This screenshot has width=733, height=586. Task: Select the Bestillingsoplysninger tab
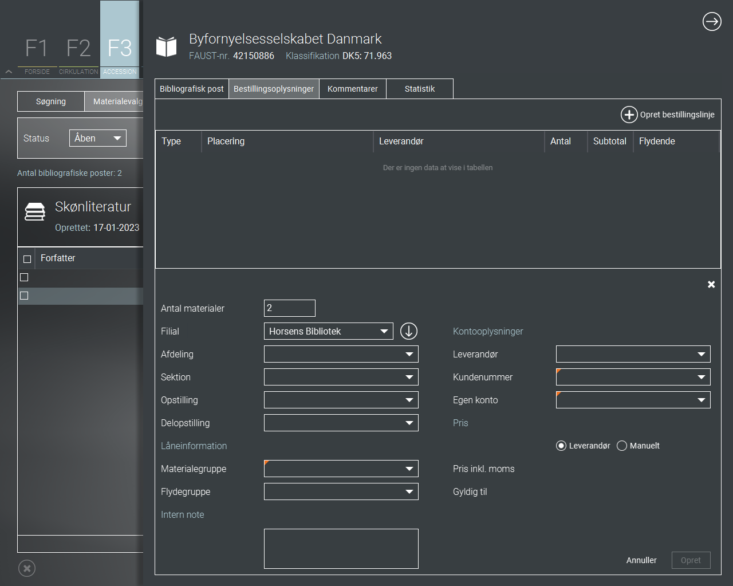coord(274,89)
